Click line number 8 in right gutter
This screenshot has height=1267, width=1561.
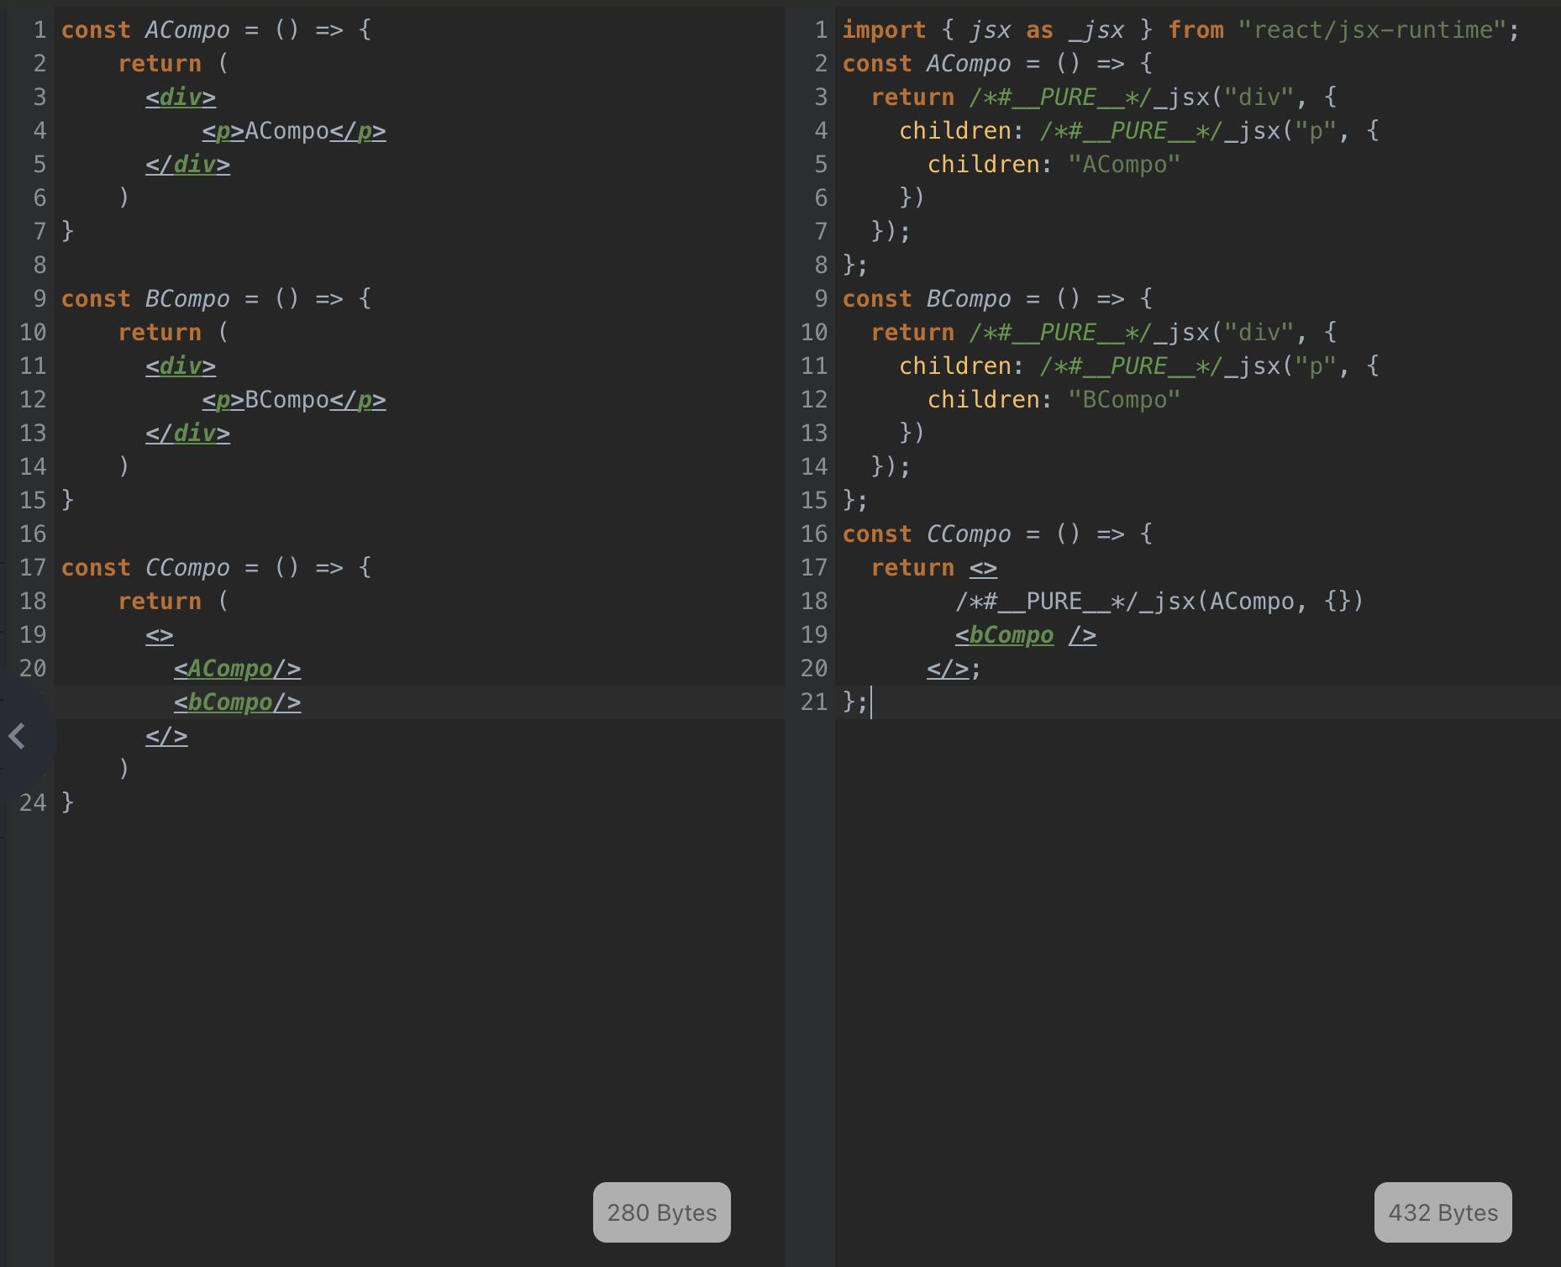pyautogui.click(x=821, y=265)
